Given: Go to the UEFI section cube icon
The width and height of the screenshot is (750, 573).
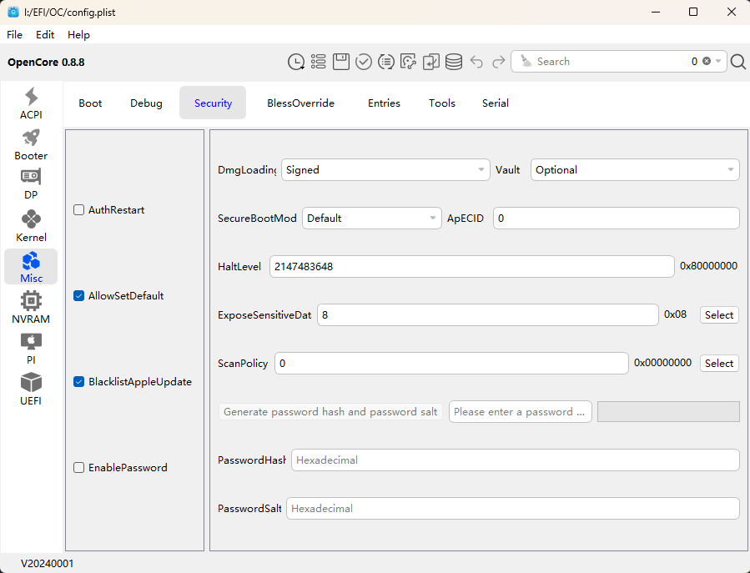Looking at the screenshot, I should click(x=31, y=388).
